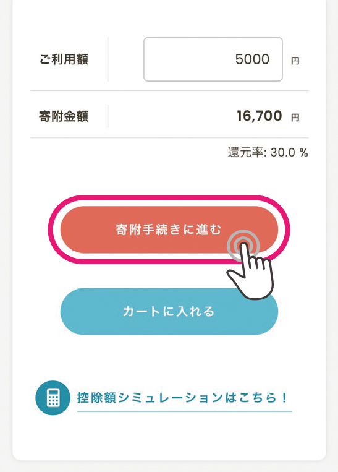Click the 5000 number inside the amount box
Screen dimensions: 338x472
(252, 59)
